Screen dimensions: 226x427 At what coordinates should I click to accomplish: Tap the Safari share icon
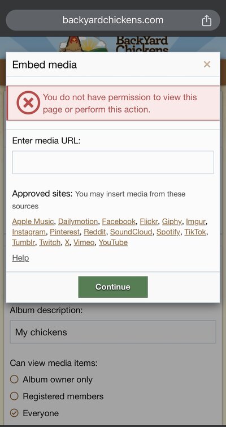coord(206,20)
